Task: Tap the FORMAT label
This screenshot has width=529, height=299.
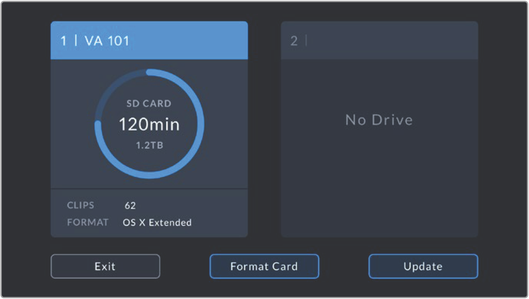Action: [x=88, y=222]
